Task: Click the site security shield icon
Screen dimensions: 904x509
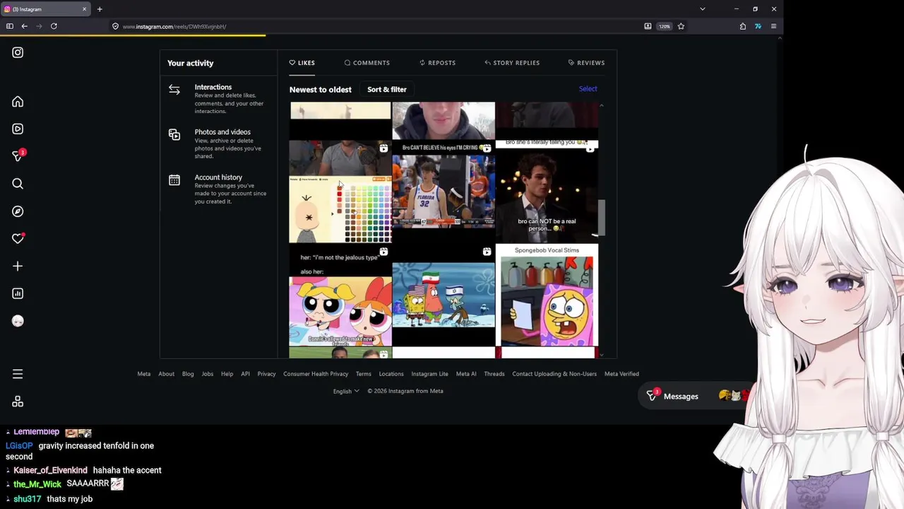Action: tap(115, 26)
